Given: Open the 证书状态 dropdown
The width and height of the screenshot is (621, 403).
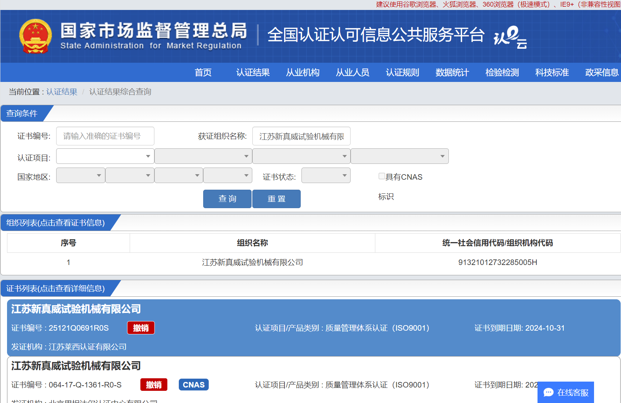Looking at the screenshot, I should click(326, 175).
